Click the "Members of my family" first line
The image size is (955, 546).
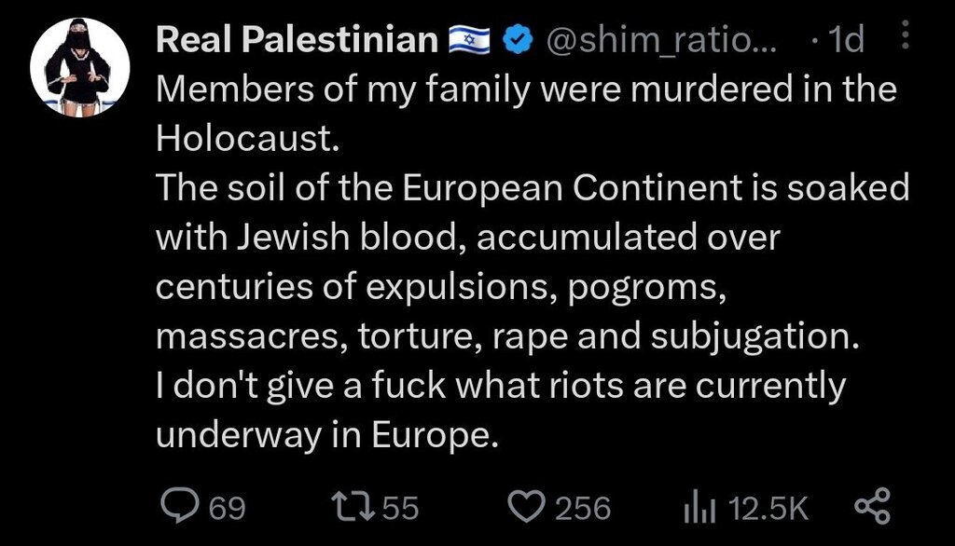(525, 89)
